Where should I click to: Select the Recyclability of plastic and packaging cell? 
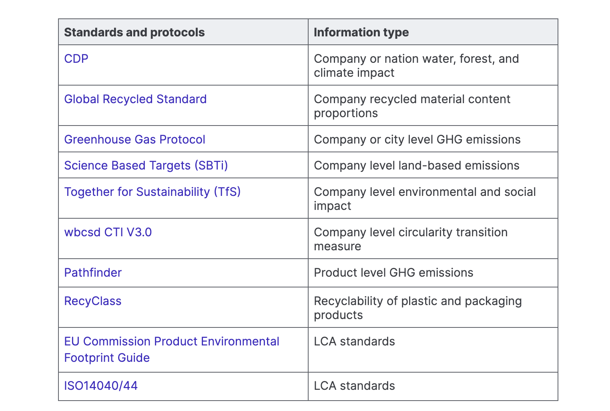pos(417,308)
